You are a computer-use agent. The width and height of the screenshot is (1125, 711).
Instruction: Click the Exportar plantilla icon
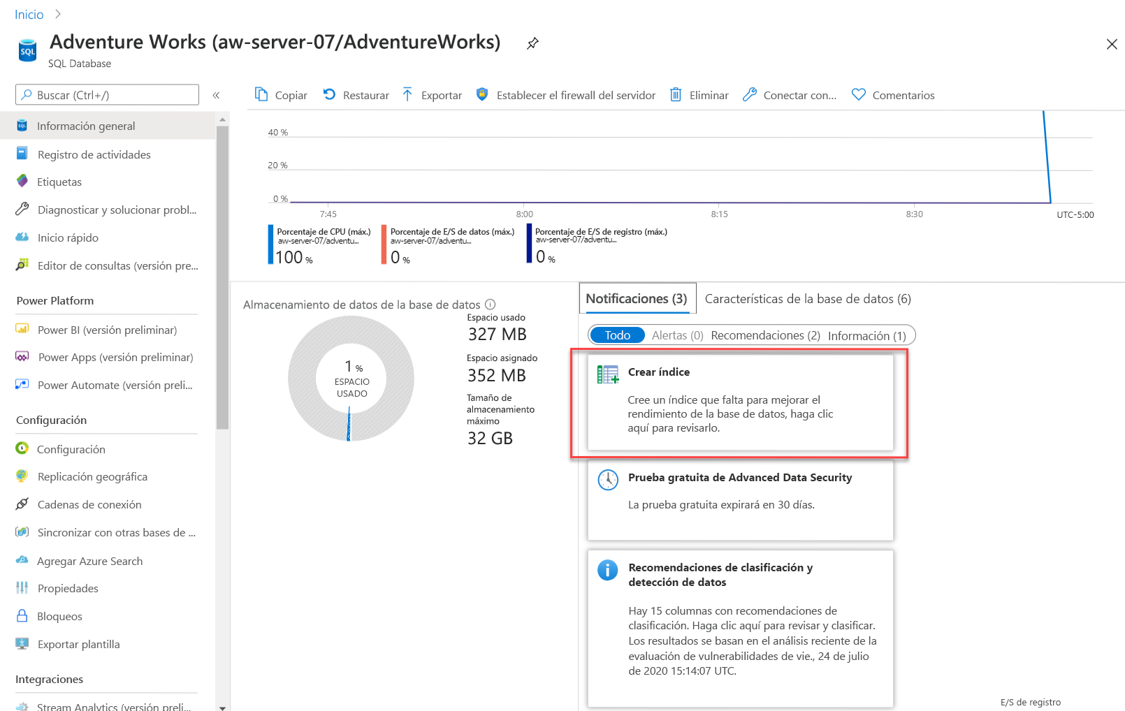[22, 644]
